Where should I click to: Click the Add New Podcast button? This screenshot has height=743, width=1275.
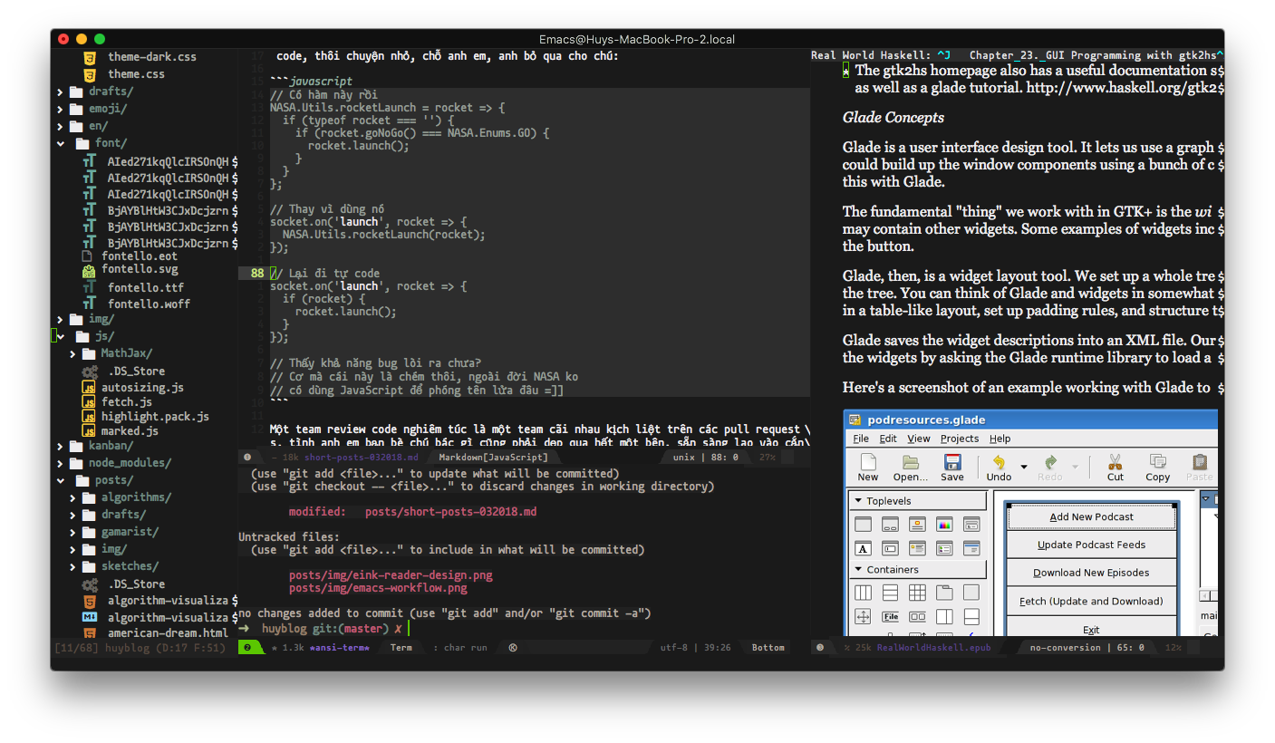pos(1091,516)
